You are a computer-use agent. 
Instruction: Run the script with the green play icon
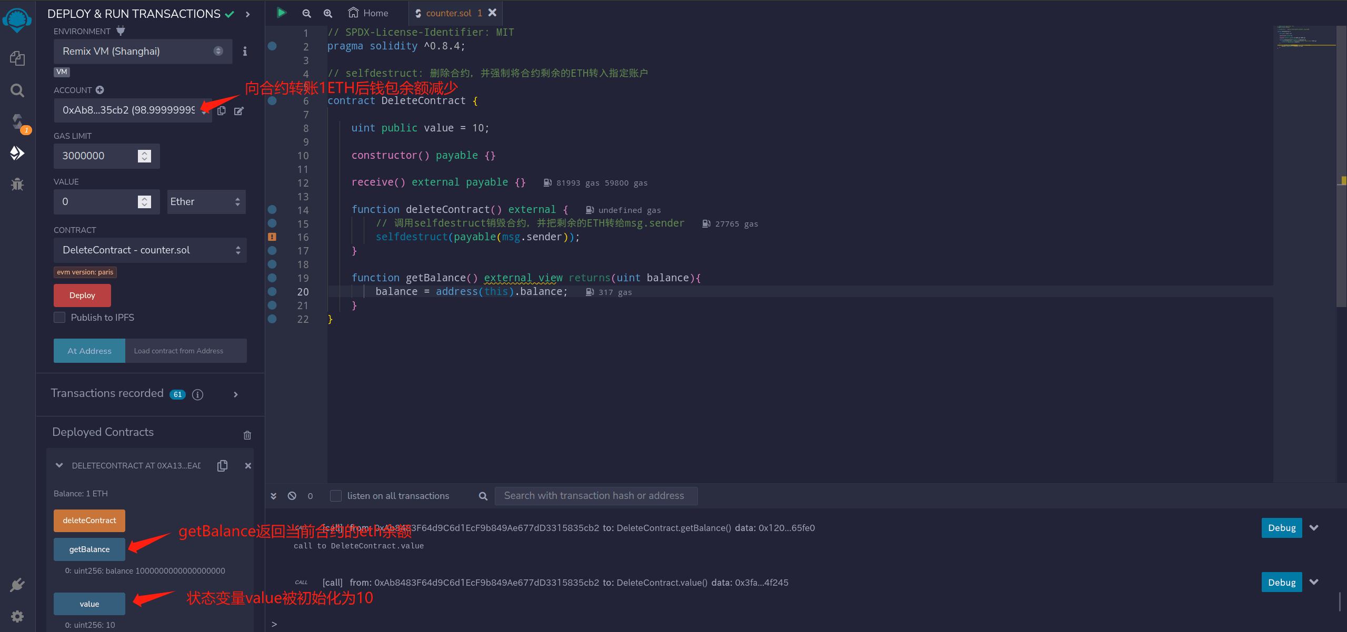click(x=281, y=12)
